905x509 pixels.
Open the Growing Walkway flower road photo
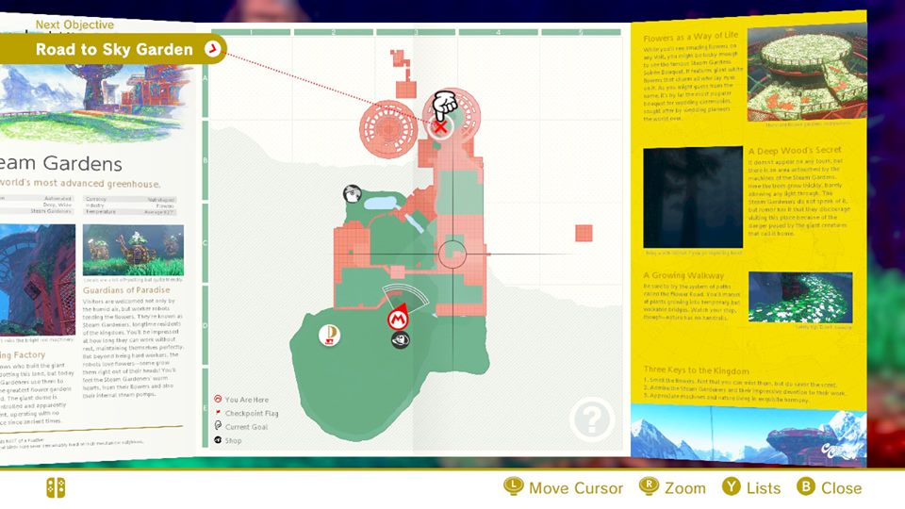(800, 297)
